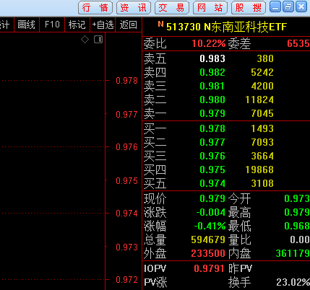Click 涨幅 value -0.41%
The image size is (310, 290).
pos(210,226)
